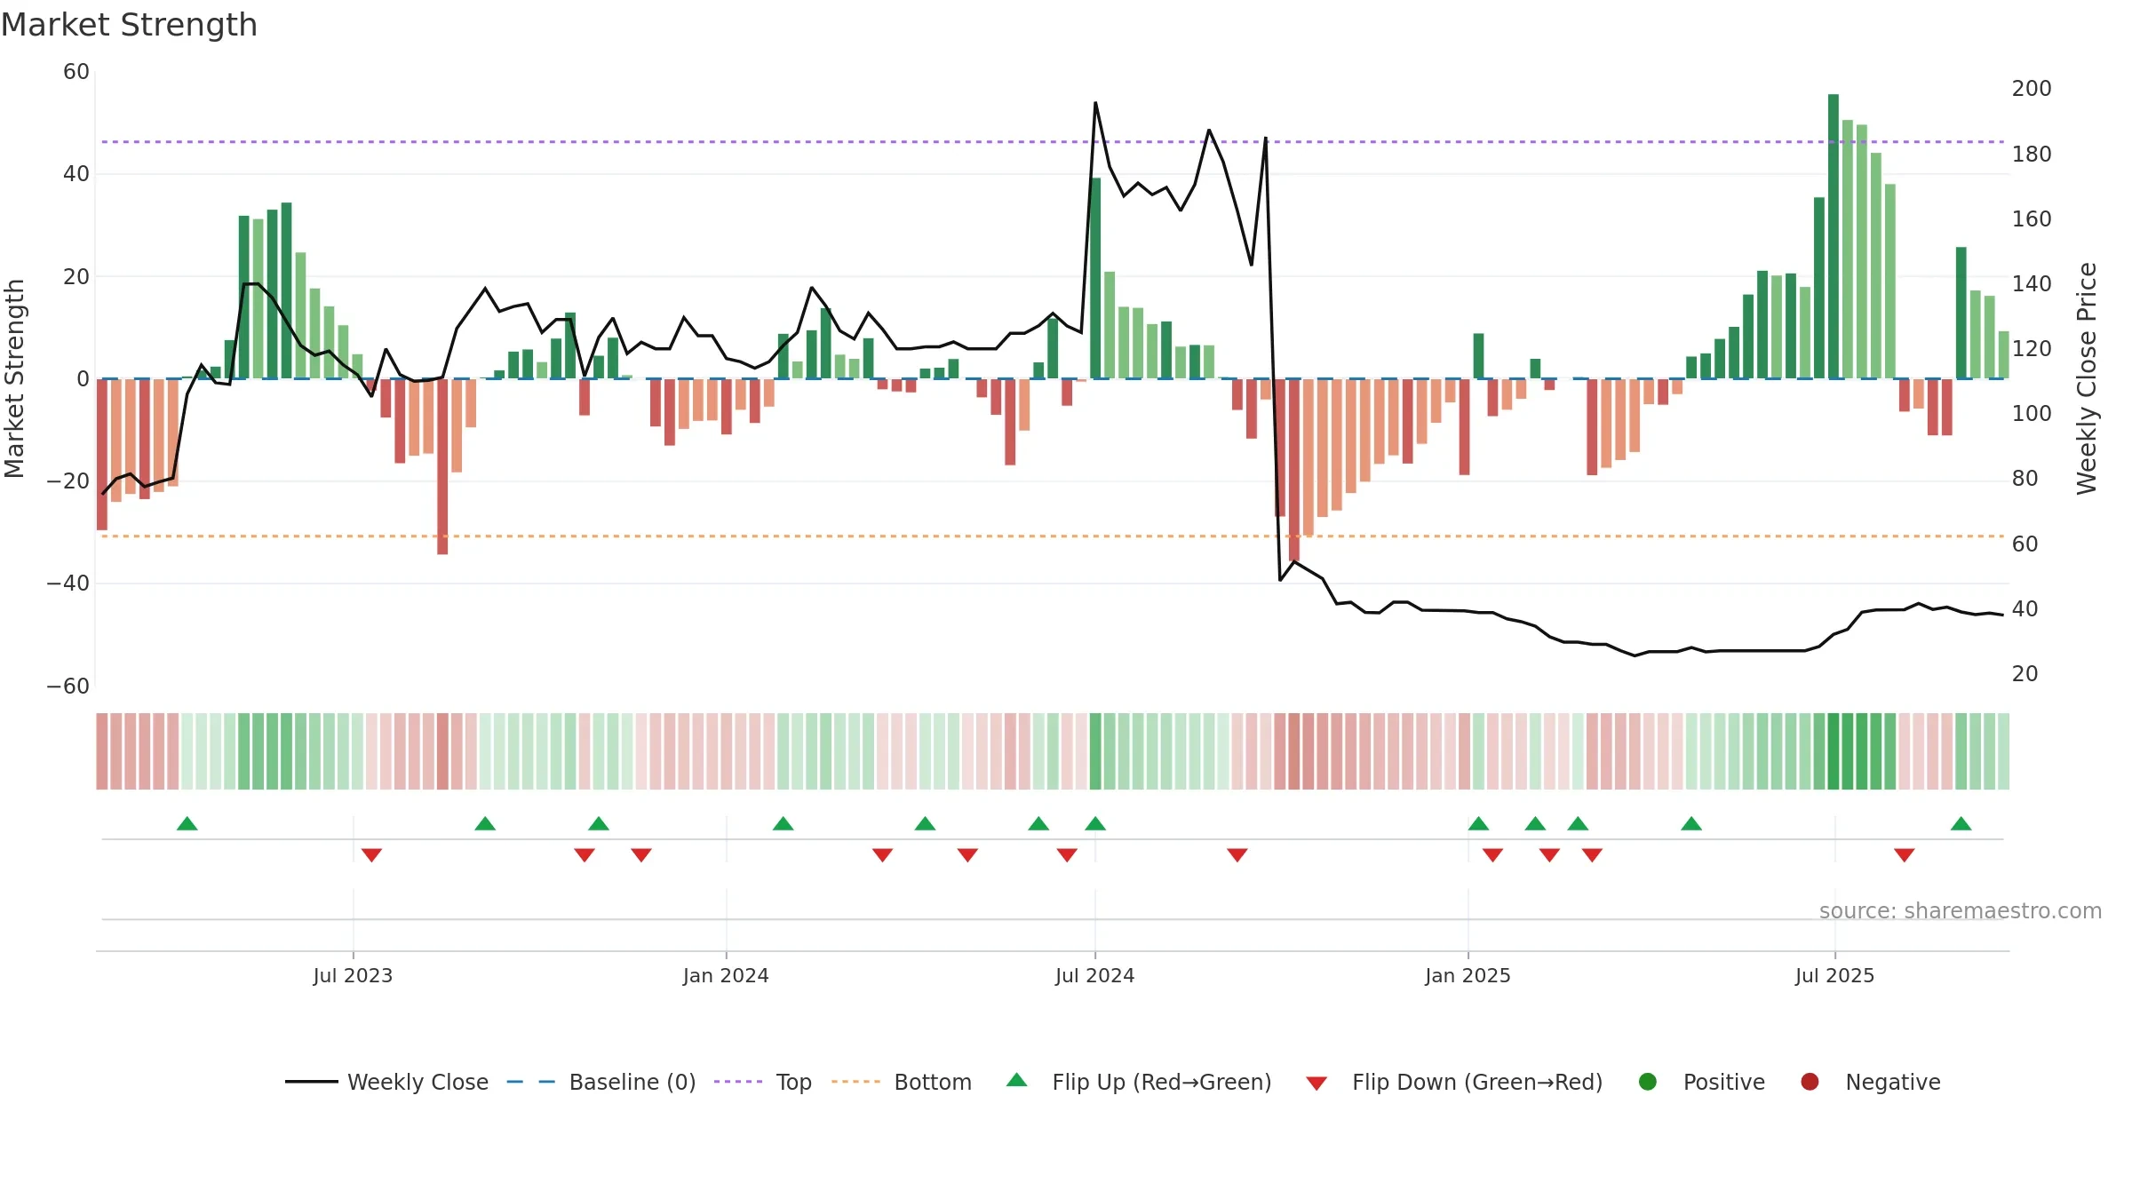Image resolution: width=2132 pixels, height=1199 pixels.
Task: Click the 180 label on the price axis
Action: click(2032, 155)
